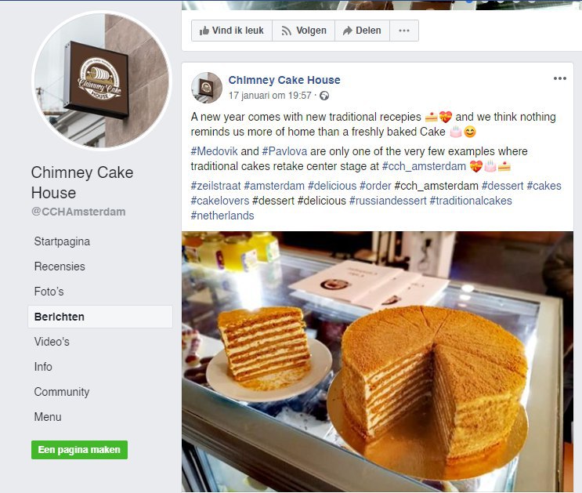Open the Info sidebar item
The height and width of the screenshot is (493, 582).
(43, 367)
